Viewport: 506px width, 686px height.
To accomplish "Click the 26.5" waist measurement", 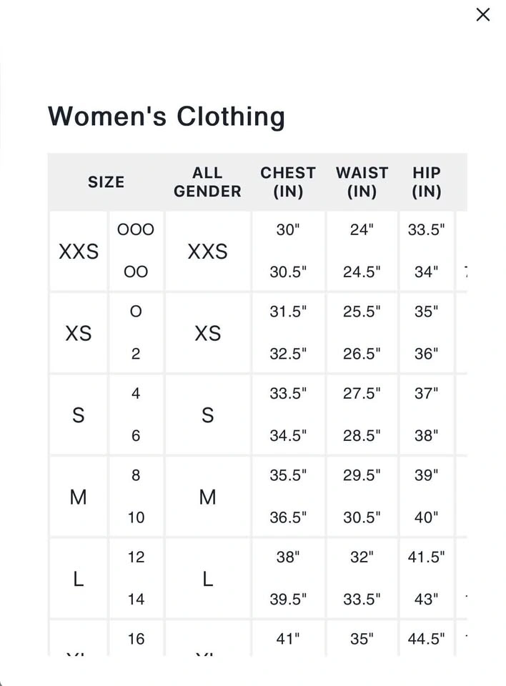I will pos(362,354).
